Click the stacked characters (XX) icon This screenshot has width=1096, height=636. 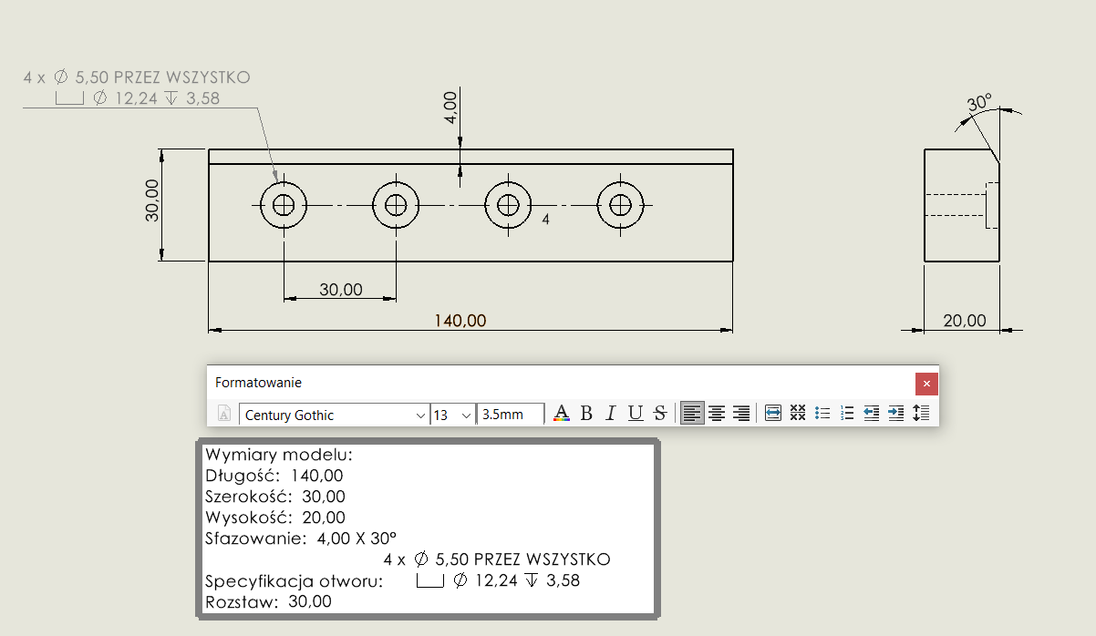798,414
